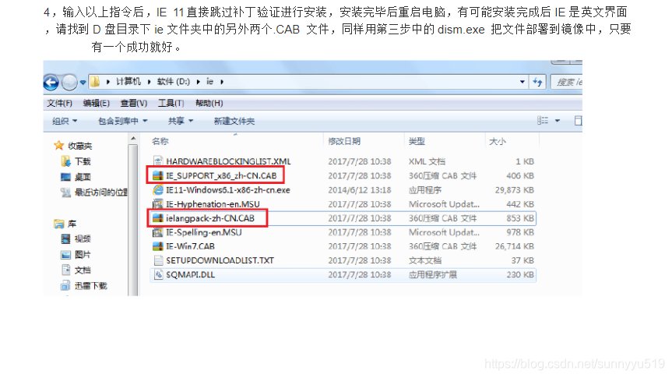This screenshot has height=378, width=672.
Task: Click the IE-Hyphenation-en.MSU package icon
Action: 158,203
